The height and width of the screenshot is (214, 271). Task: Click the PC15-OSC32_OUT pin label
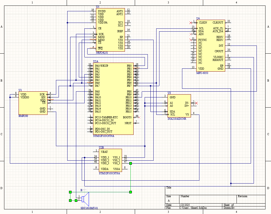point(106,123)
